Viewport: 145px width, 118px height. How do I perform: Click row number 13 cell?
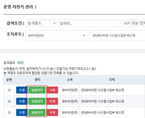pyautogui.click(x=9, y=113)
